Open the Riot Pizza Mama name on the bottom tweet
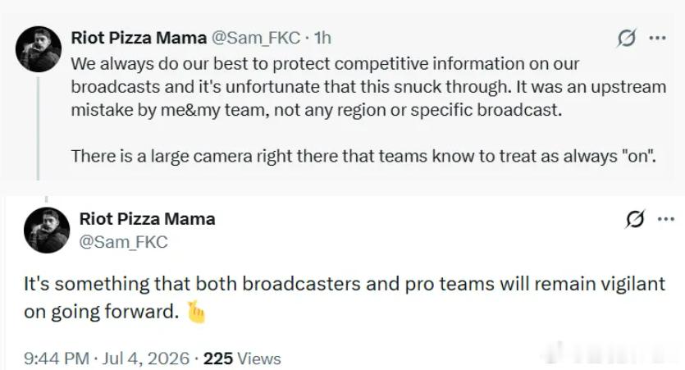Screen dimensions: 685x370 click(x=147, y=219)
